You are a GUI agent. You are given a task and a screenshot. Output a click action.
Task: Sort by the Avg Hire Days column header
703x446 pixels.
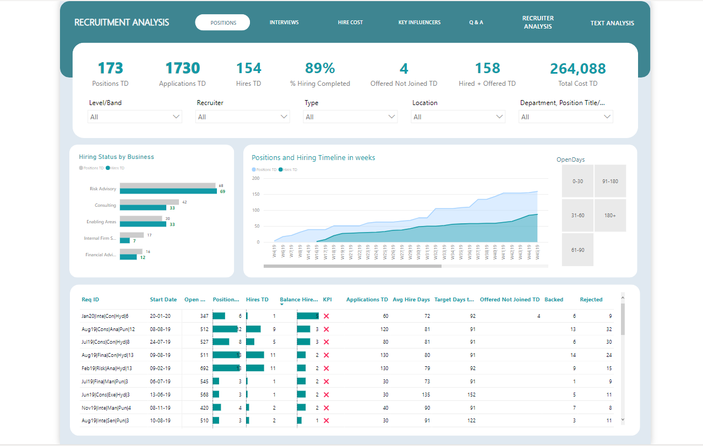click(411, 300)
